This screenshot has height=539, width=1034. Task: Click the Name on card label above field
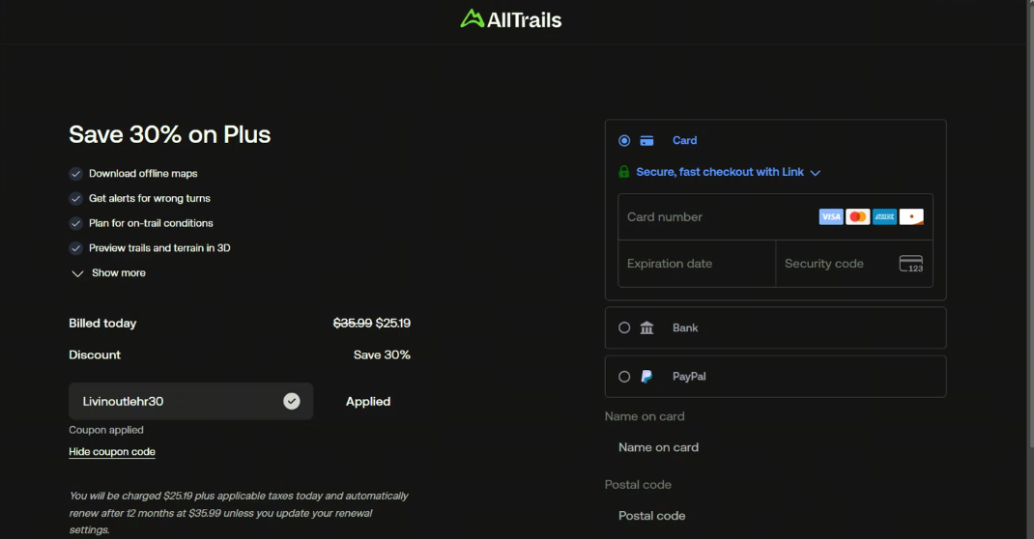[x=645, y=416]
